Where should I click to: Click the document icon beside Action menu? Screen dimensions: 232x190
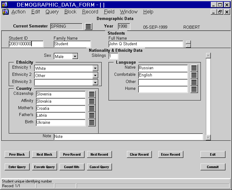(x=5, y=12)
